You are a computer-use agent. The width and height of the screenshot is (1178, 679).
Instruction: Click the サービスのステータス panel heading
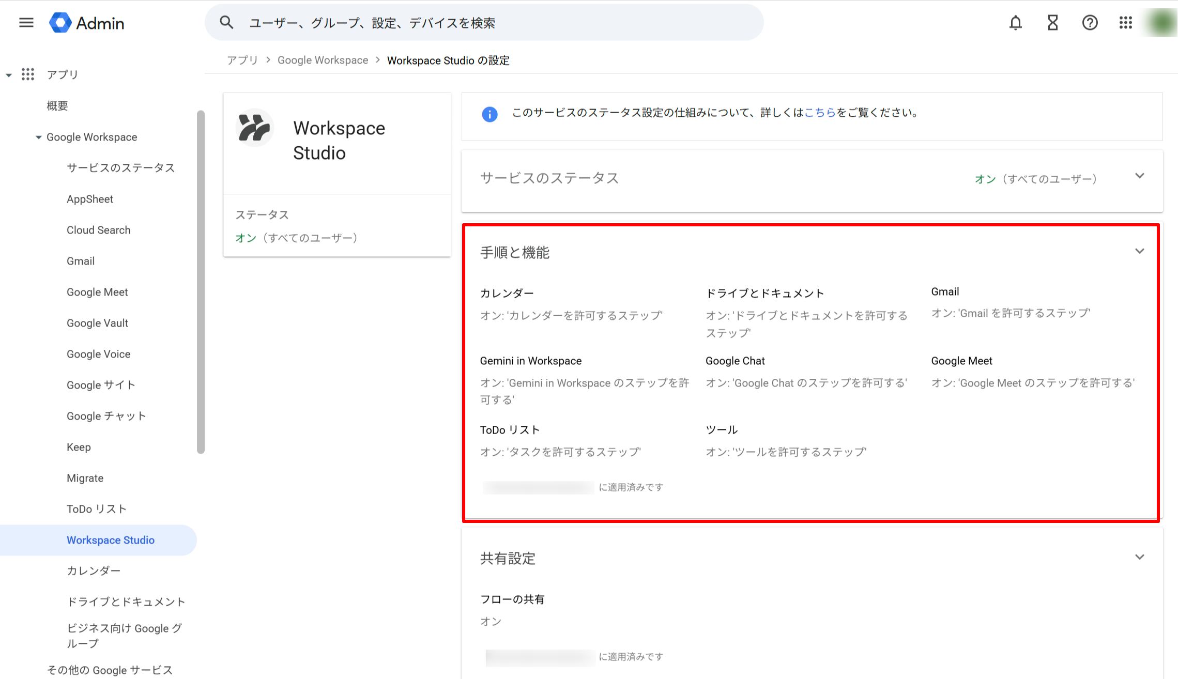point(549,178)
